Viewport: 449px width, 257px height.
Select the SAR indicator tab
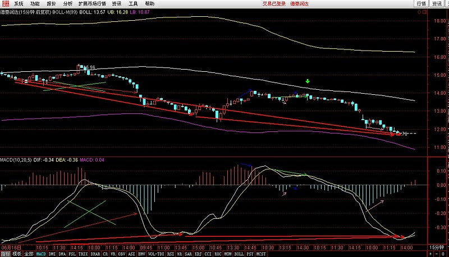point(188,254)
